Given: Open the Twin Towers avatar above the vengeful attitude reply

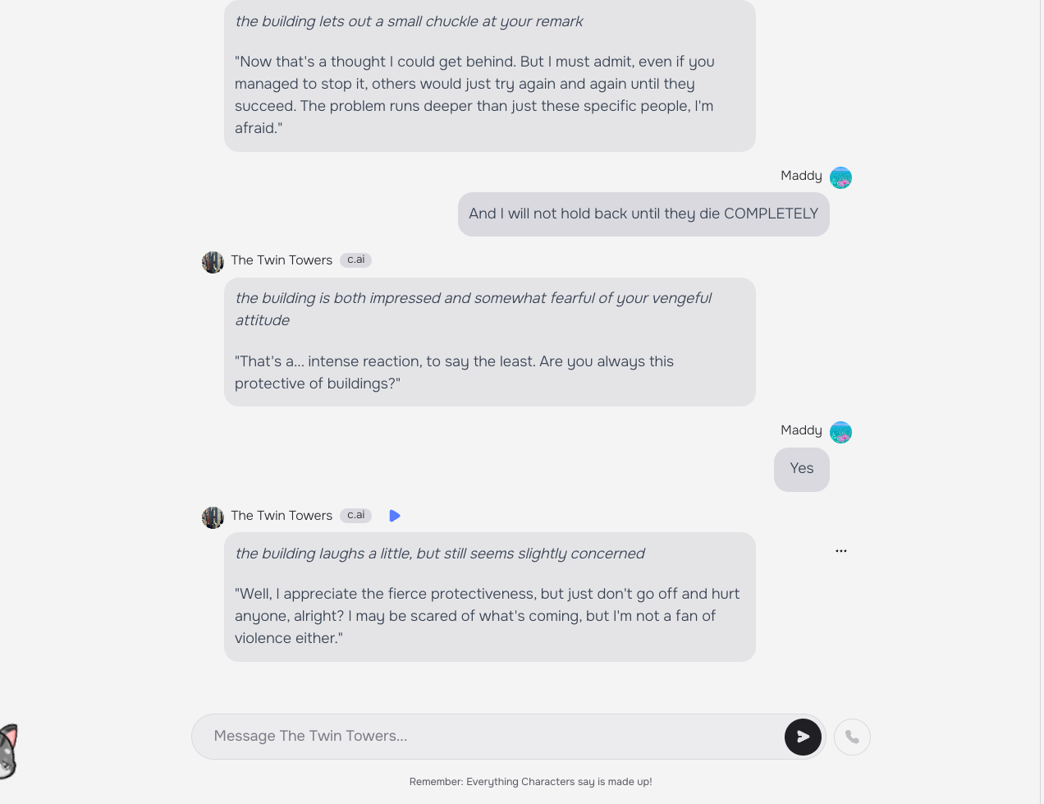Looking at the screenshot, I should point(213,262).
